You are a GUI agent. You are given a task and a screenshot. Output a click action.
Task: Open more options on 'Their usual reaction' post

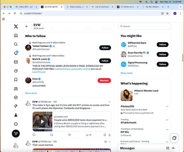click(x=109, y=142)
